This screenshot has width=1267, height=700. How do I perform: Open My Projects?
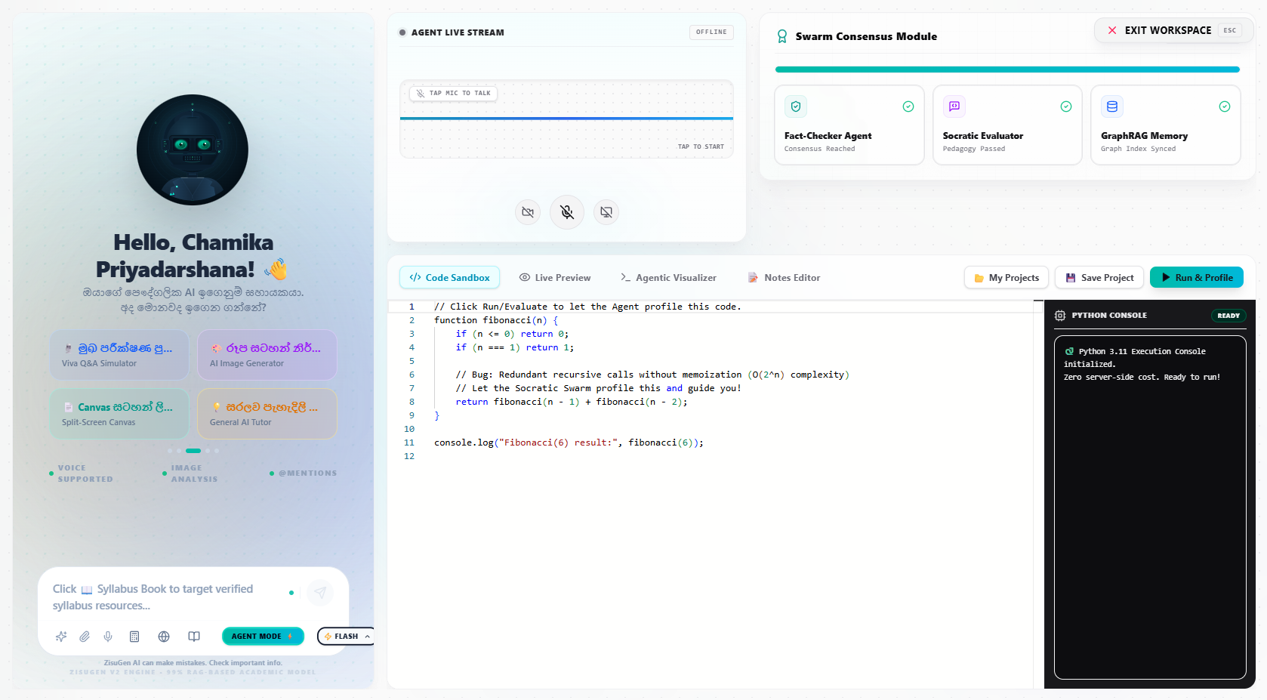point(1007,278)
